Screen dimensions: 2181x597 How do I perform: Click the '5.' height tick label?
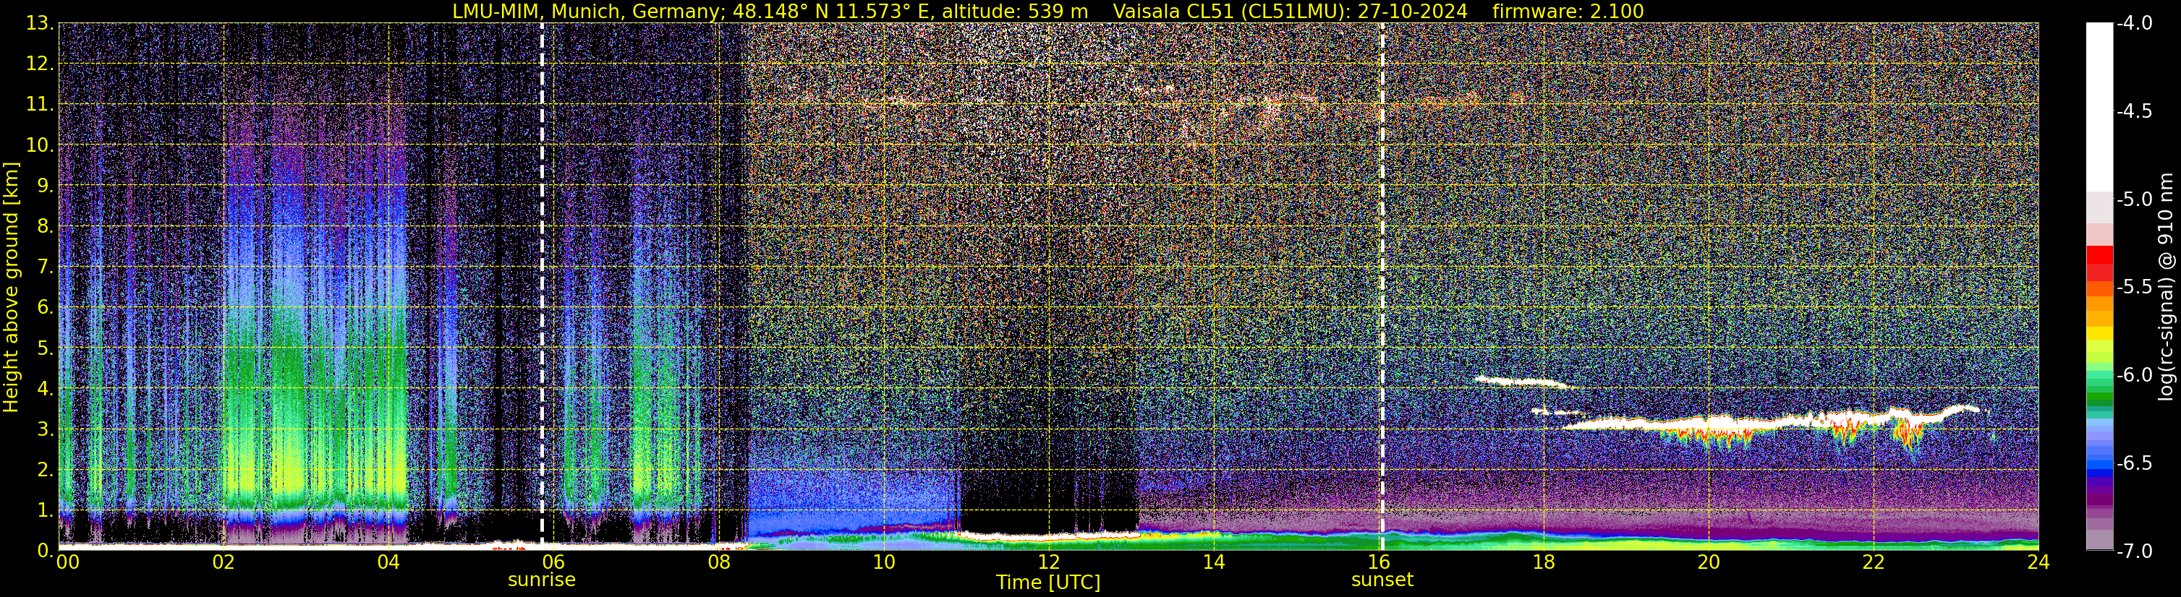pos(46,348)
